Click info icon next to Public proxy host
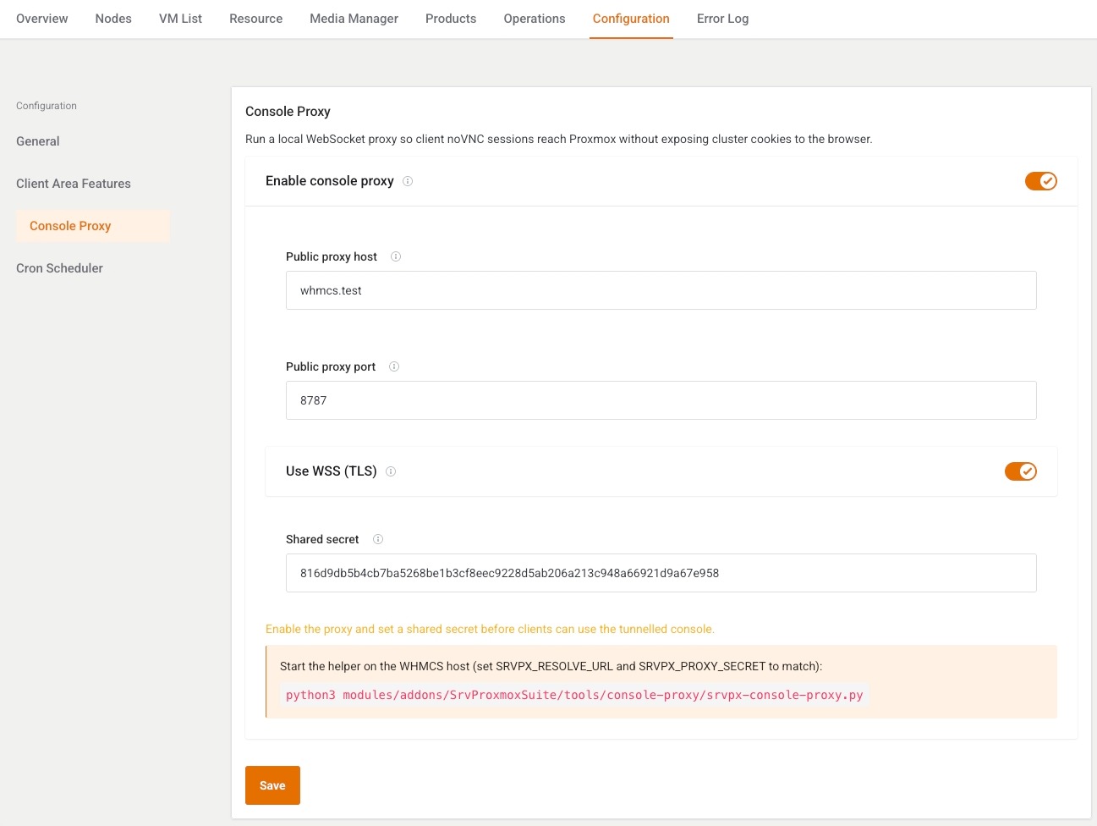This screenshot has width=1097, height=826. (396, 256)
